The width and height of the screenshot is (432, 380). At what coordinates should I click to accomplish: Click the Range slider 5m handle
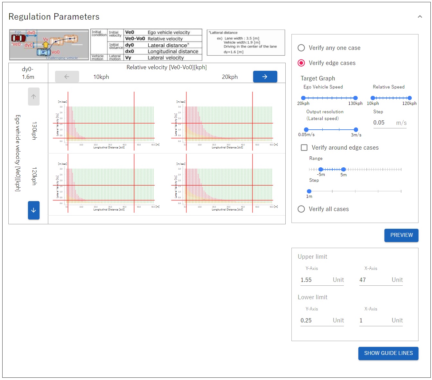[x=344, y=169]
